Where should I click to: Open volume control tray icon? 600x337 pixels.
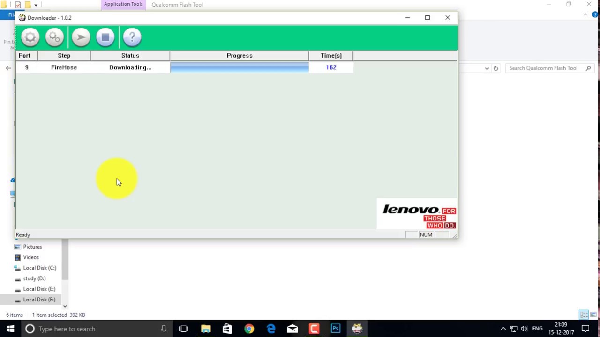[x=524, y=329]
